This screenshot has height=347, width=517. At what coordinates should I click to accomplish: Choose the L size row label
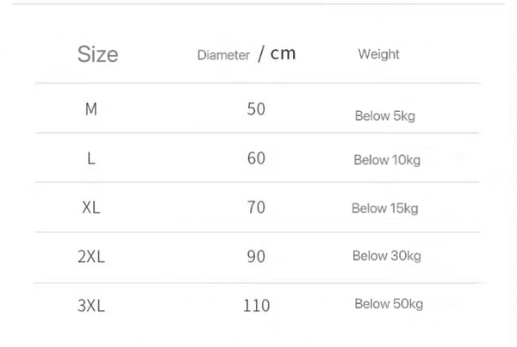(91, 158)
